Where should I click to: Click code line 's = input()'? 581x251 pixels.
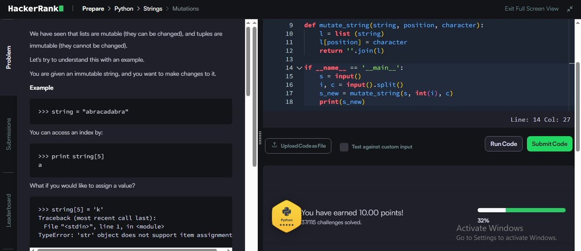point(340,77)
